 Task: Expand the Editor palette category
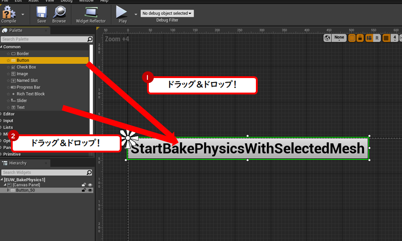point(1,114)
